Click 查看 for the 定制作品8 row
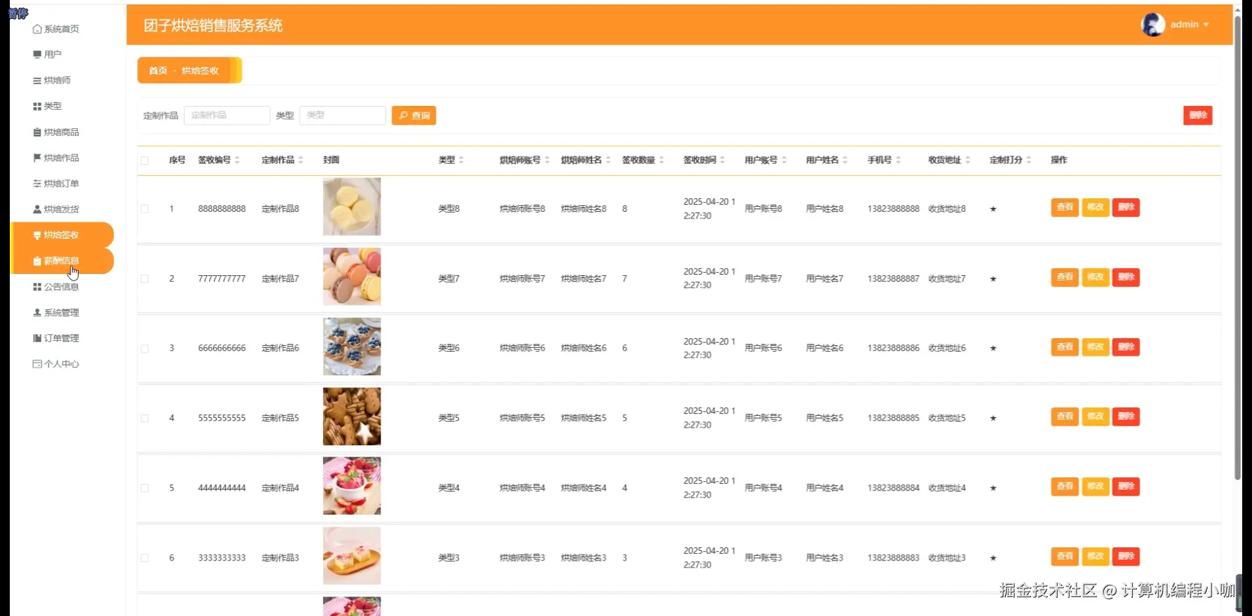Viewport: 1252px width, 616px height. click(1065, 207)
